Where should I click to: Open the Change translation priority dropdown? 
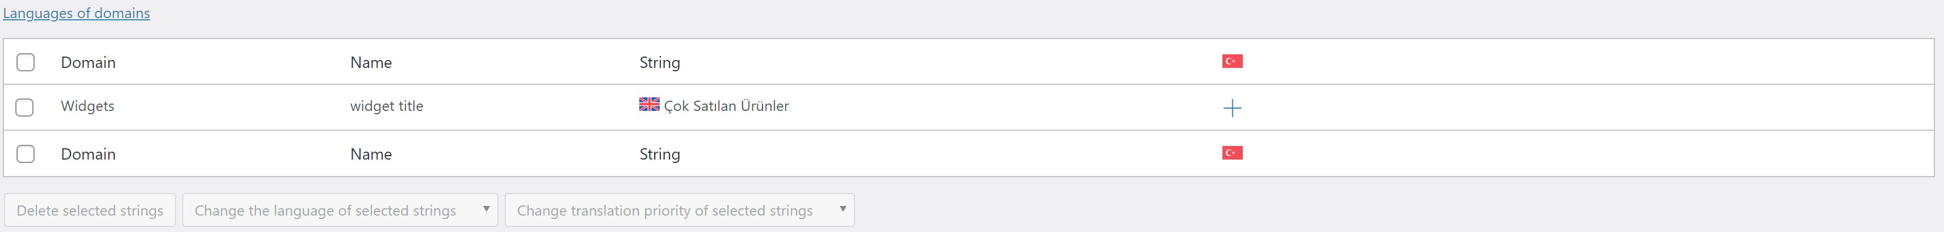coord(679,210)
